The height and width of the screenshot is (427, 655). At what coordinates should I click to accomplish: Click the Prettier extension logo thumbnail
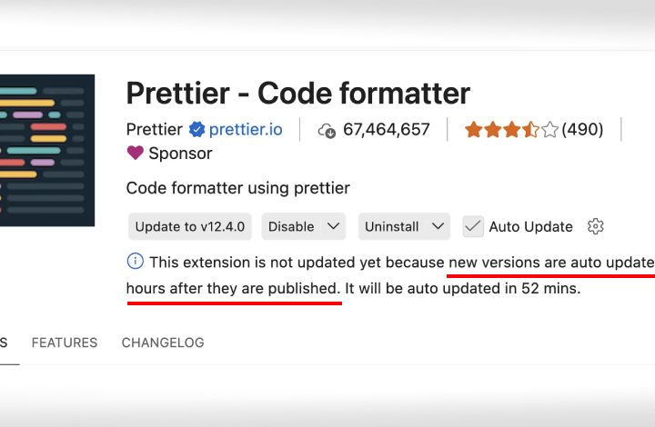(x=46, y=150)
